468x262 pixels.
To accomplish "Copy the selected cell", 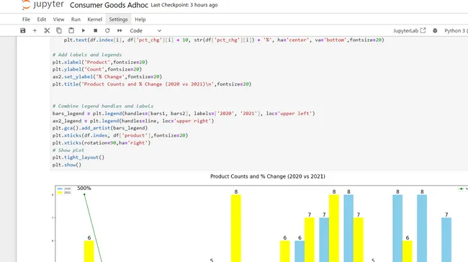I will click(x=59, y=30).
